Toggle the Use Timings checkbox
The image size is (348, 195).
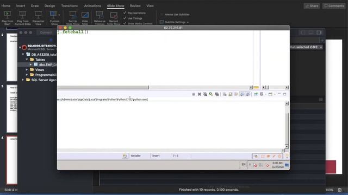pos(125,18)
